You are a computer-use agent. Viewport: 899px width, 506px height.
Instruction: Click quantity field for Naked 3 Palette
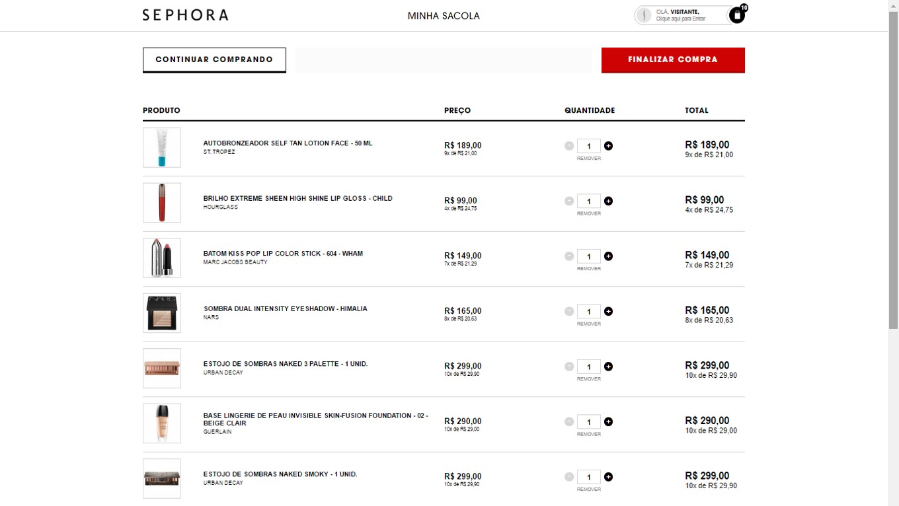pos(589,367)
